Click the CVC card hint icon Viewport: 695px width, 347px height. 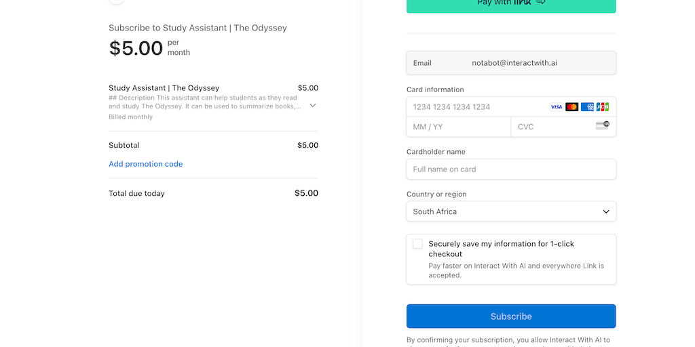tap(602, 125)
